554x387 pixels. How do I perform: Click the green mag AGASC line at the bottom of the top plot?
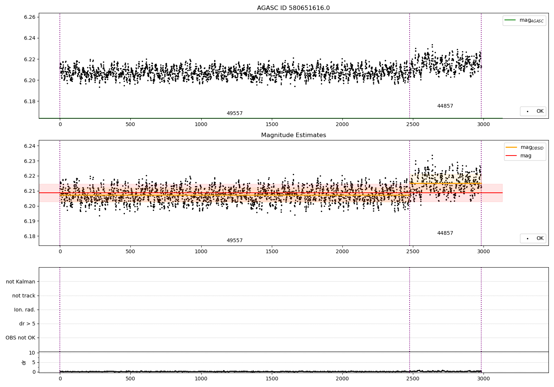270,118
